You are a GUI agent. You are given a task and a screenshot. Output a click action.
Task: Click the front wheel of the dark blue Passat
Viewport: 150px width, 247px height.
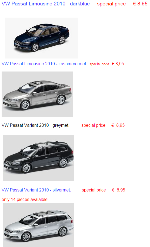(35, 47)
